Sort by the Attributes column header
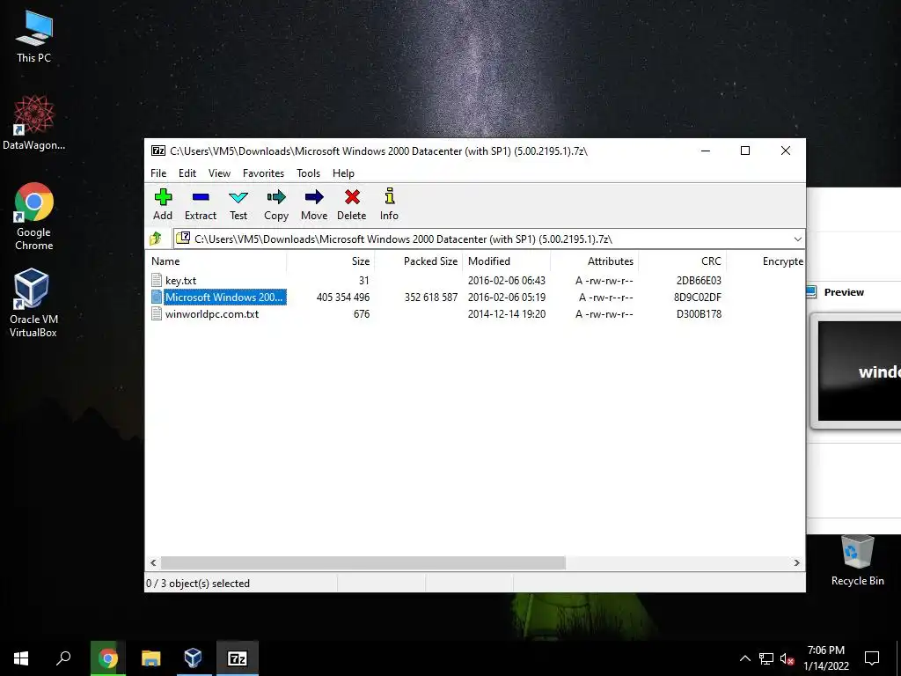Viewport: 901px width, 676px height. tap(594, 261)
